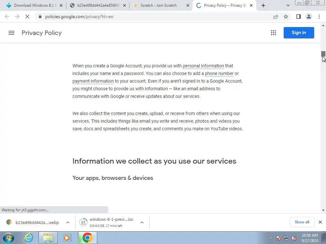The height and width of the screenshot is (244, 326).
Task: Click heading Information we collect as you use
Action: point(154,161)
